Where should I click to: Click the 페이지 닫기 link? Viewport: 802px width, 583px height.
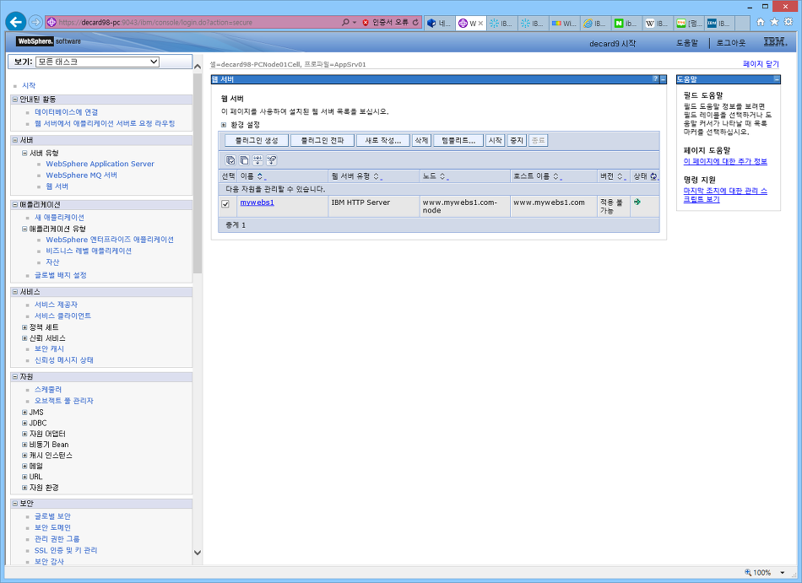(761, 64)
